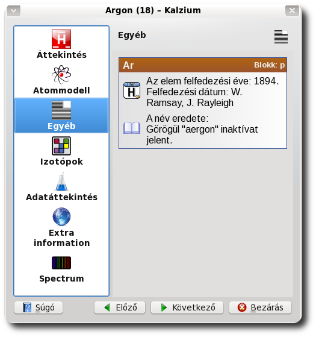This screenshot has height=337, width=316.
Task: Switch to the Izotópok label
Action: (61, 162)
